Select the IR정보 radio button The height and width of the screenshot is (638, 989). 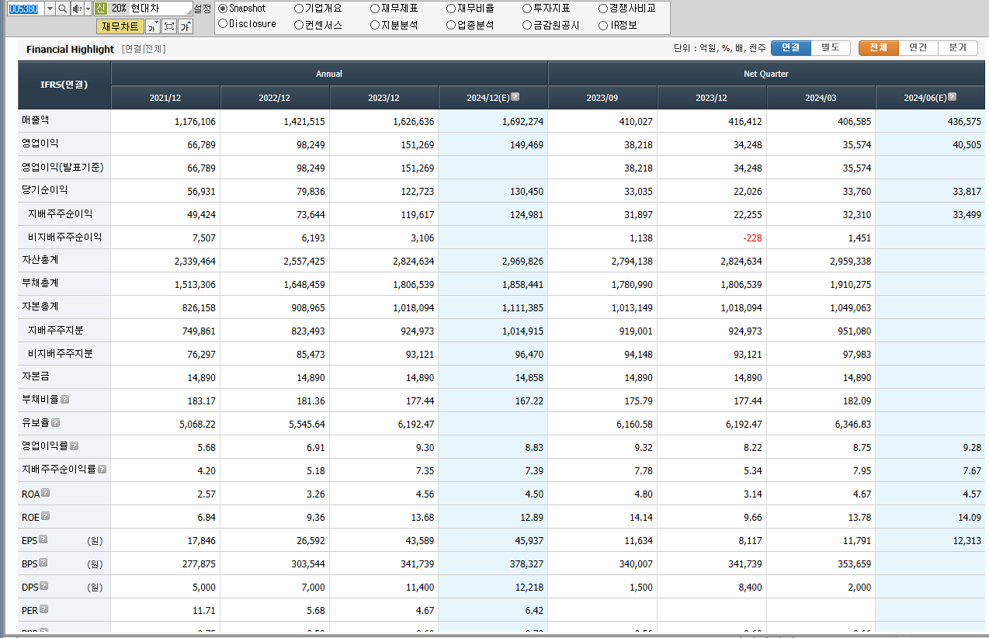603,25
